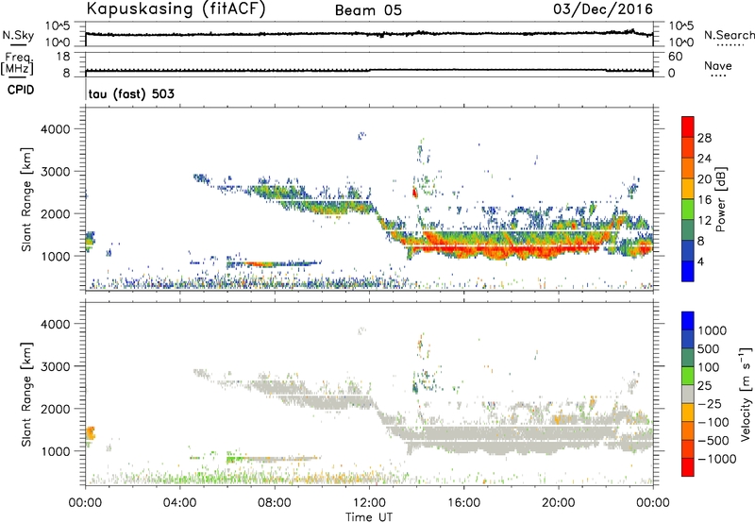
Task: Click the 'Power [dB]' color bar label
Action: click(x=720, y=199)
